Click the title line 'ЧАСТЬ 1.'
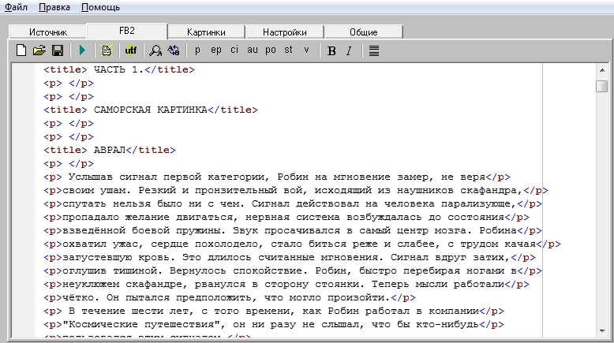 119,69
